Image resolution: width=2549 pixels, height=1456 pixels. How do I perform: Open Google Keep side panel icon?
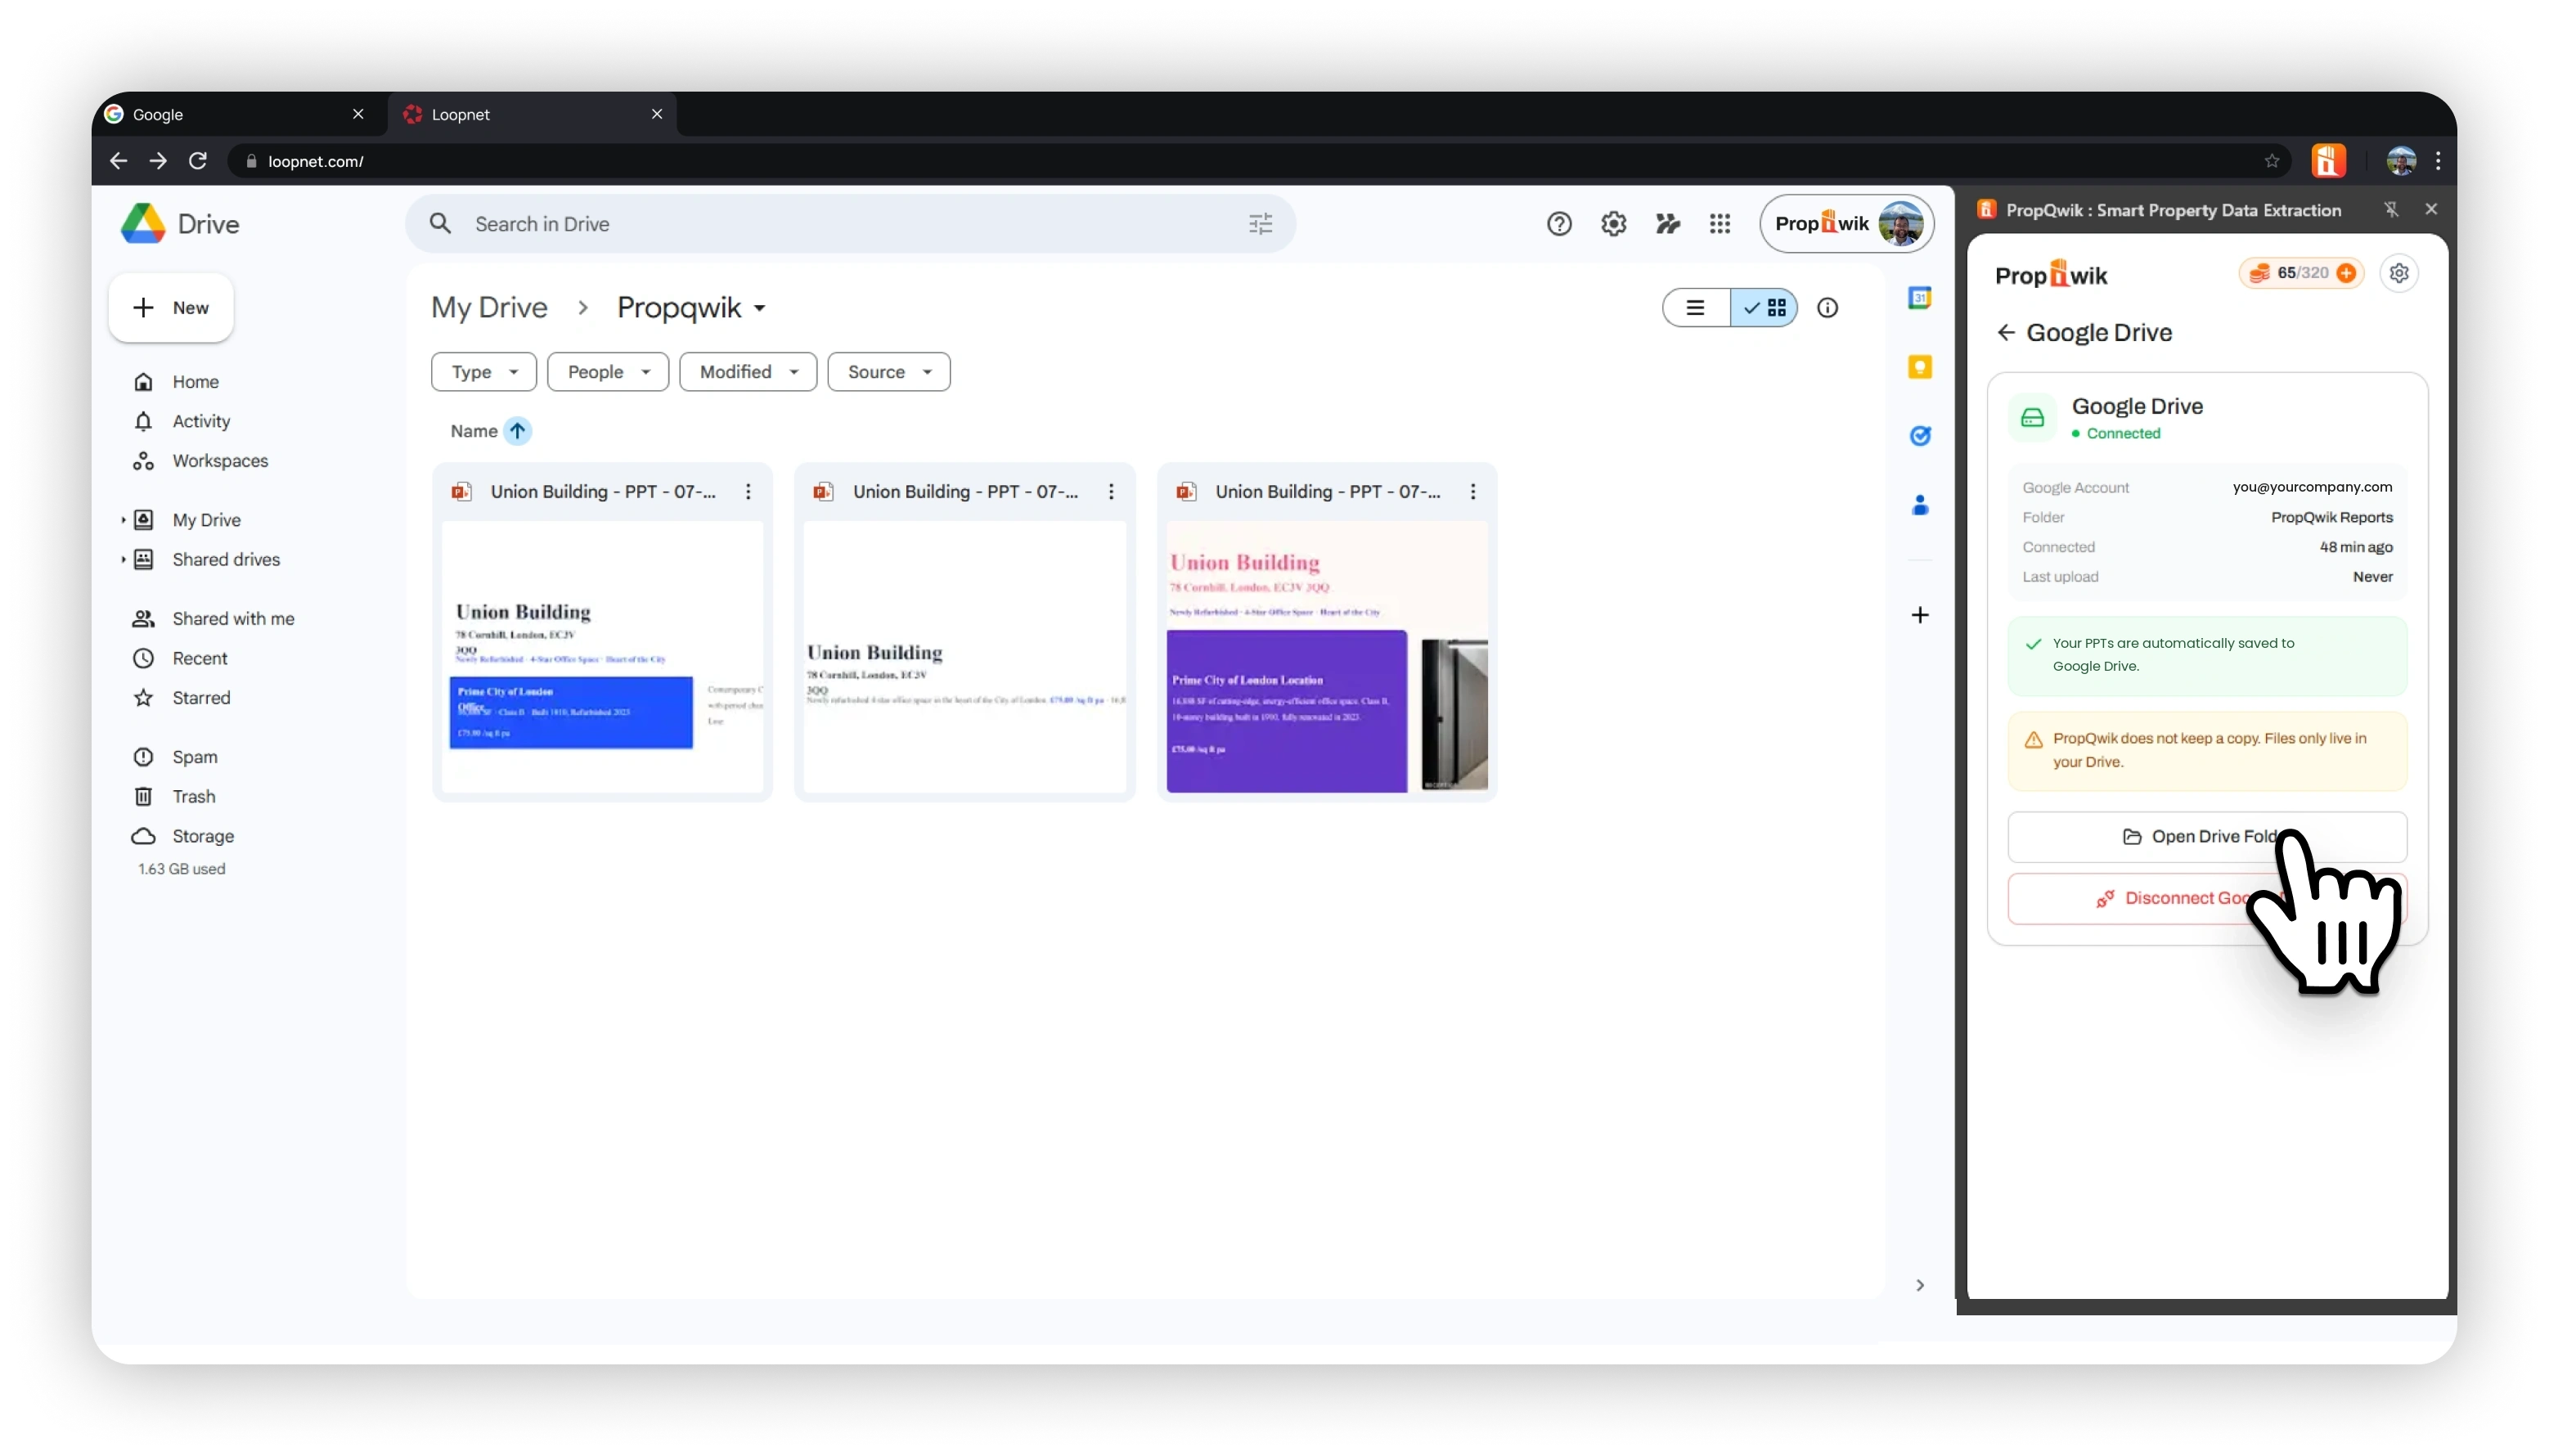pyautogui.click(x=1919, y=367)
